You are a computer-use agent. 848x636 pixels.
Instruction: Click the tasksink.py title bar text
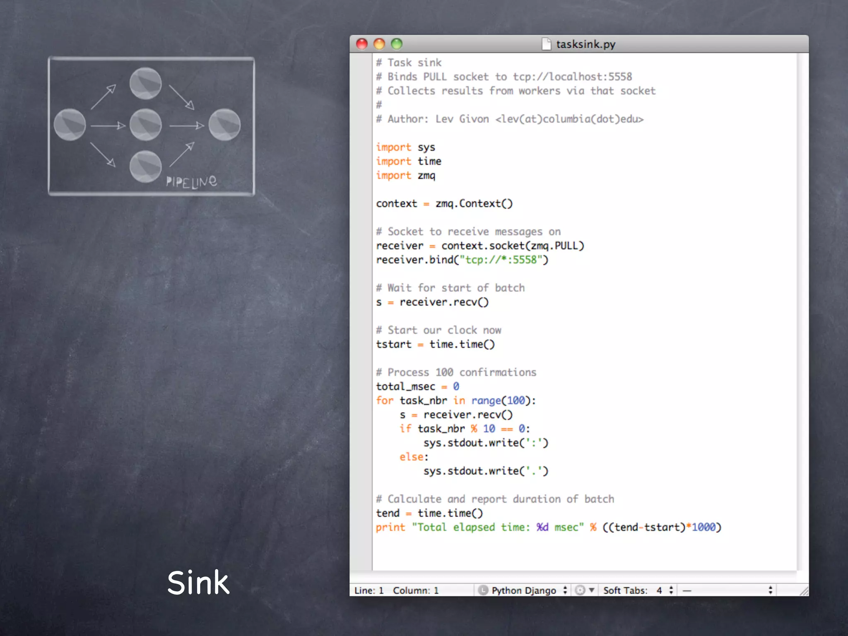click(585, 44)
